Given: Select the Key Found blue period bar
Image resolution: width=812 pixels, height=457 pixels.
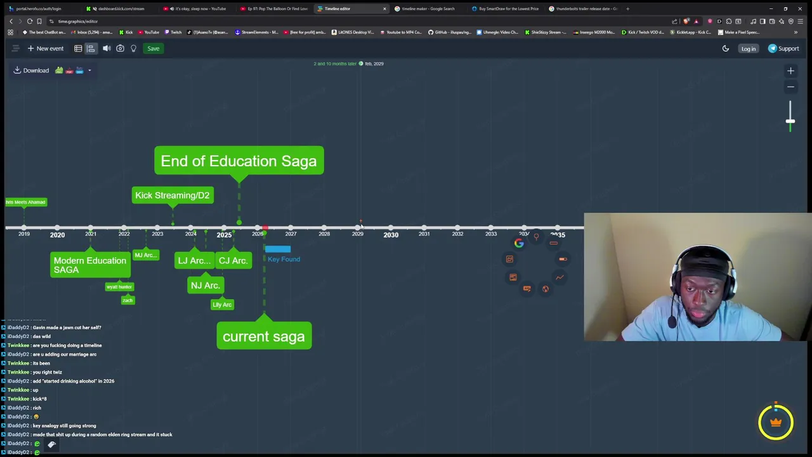Looking at the screenshot, I should [x=278, y=249].
